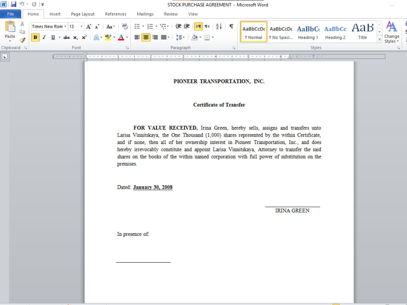
Task: Switch alignment to left aligned
Action: coord(136,37)
